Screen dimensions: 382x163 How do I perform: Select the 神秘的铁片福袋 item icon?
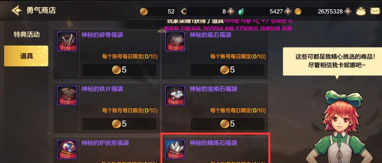pos(67,95)
